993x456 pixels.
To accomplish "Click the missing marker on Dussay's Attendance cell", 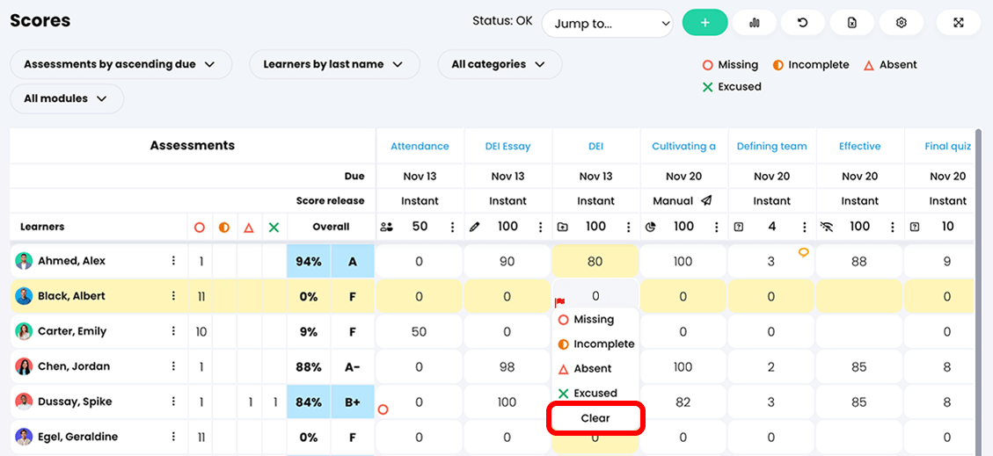I will tap(383, 409).
